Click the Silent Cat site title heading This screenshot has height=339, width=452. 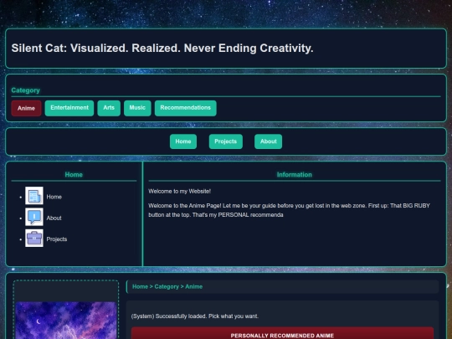click(x=162, y=49)
